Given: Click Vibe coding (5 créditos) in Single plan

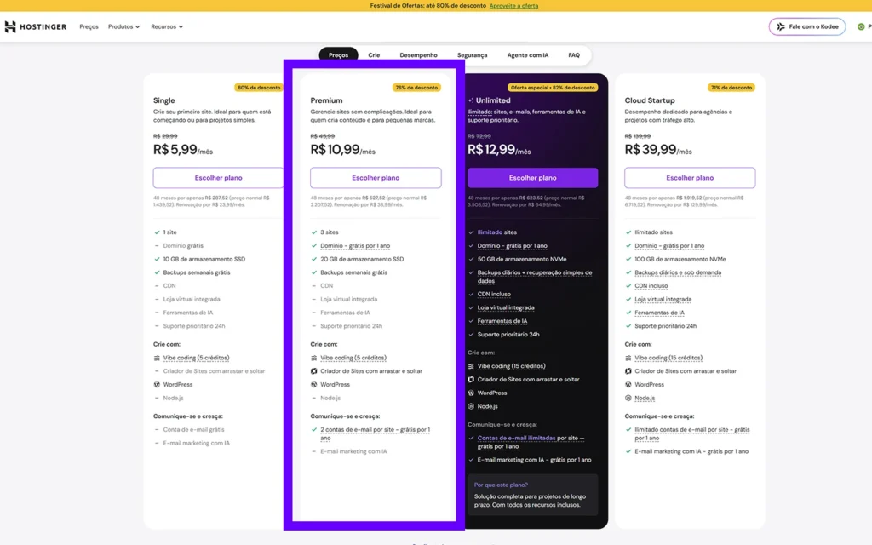Looking at the screenshot, I should [x=196, y=359].
